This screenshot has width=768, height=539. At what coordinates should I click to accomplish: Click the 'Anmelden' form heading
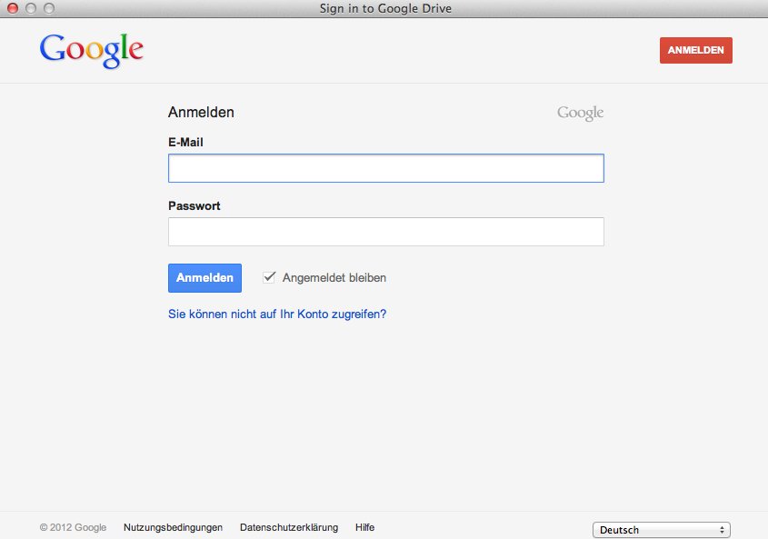pyautogui.click(x=201, y=112)
